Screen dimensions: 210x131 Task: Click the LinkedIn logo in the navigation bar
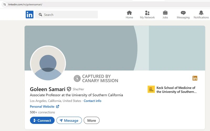(x=29, y=15)
